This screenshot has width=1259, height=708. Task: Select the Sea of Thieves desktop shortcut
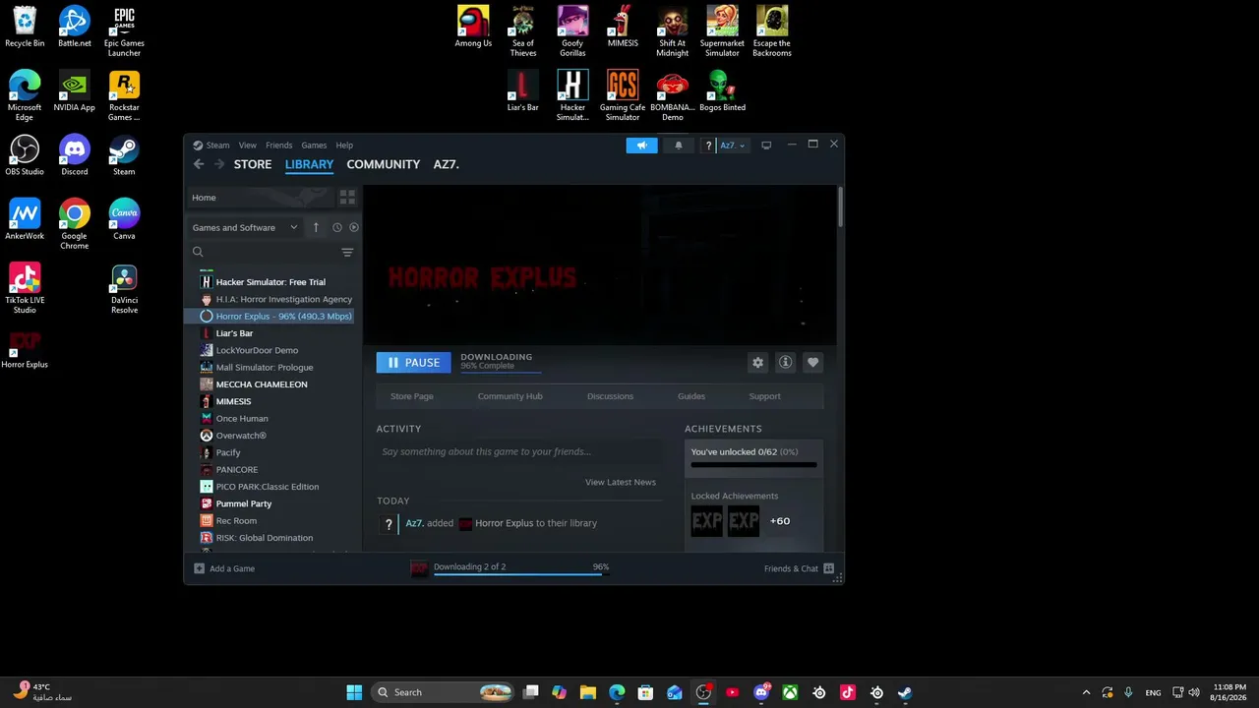point(523,31)
